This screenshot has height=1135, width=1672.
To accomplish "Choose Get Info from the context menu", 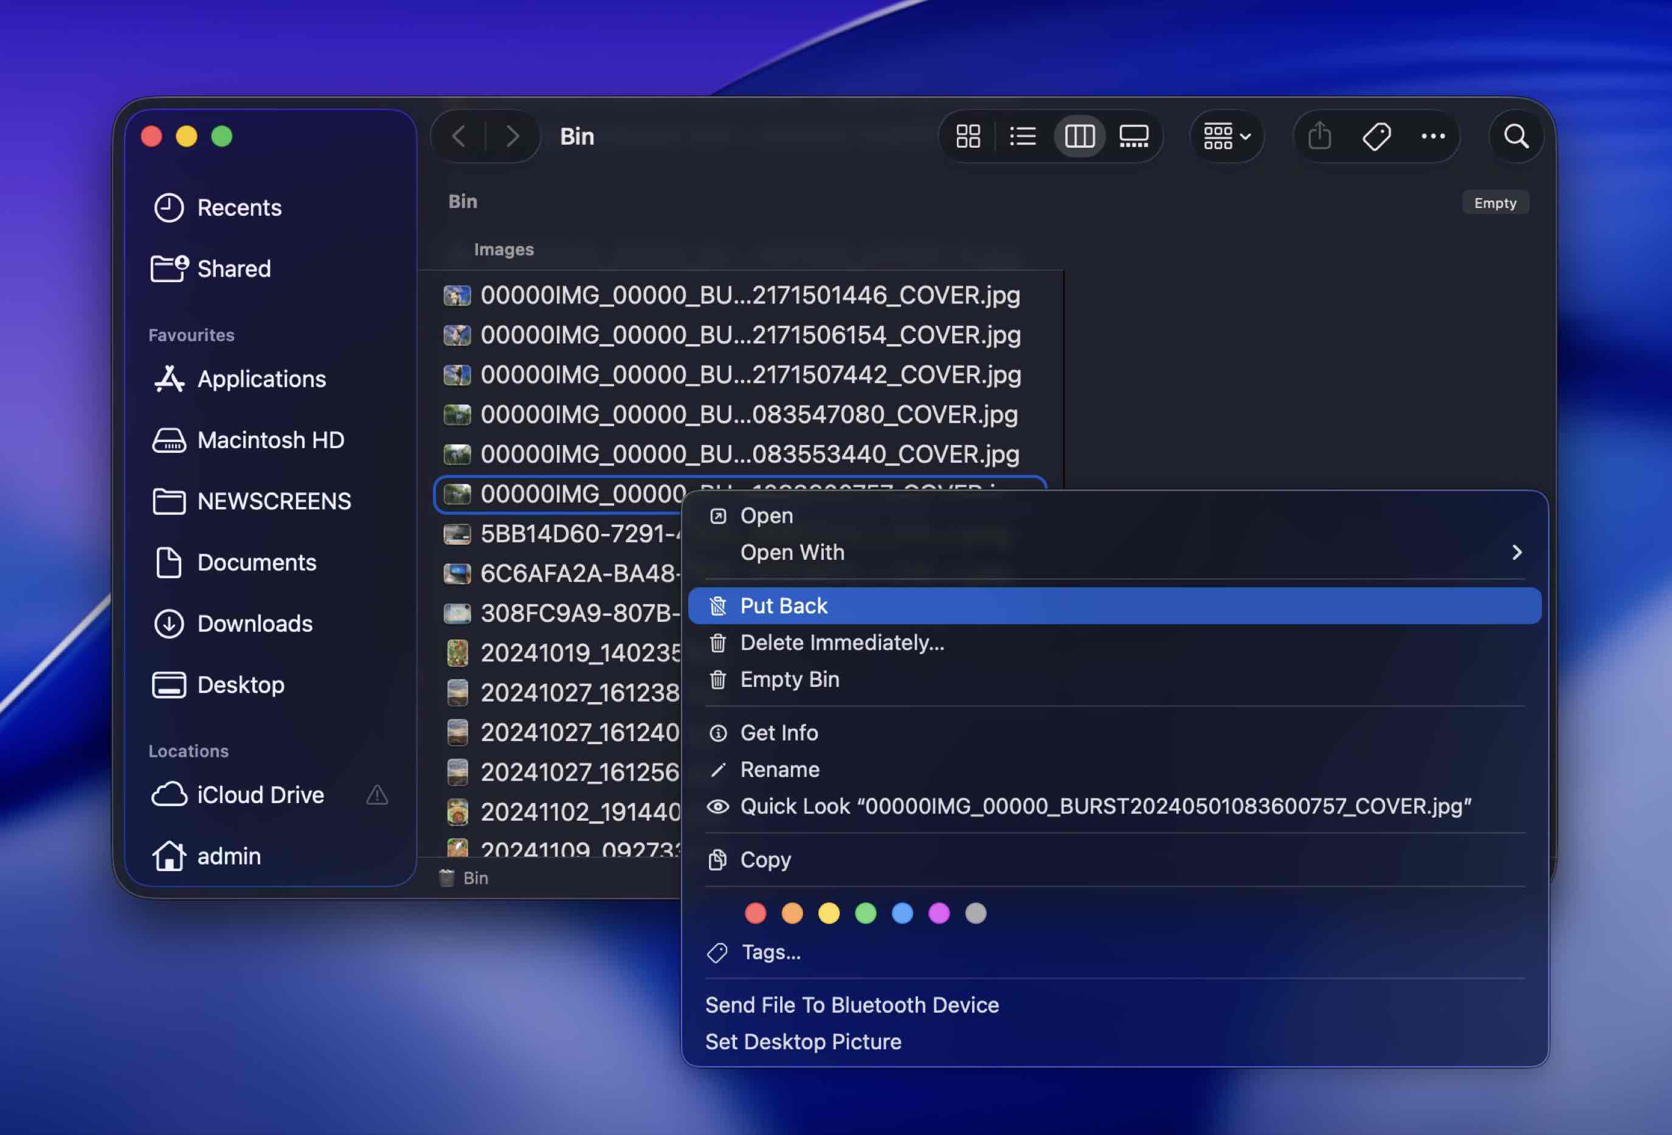I will point(1114,733).
